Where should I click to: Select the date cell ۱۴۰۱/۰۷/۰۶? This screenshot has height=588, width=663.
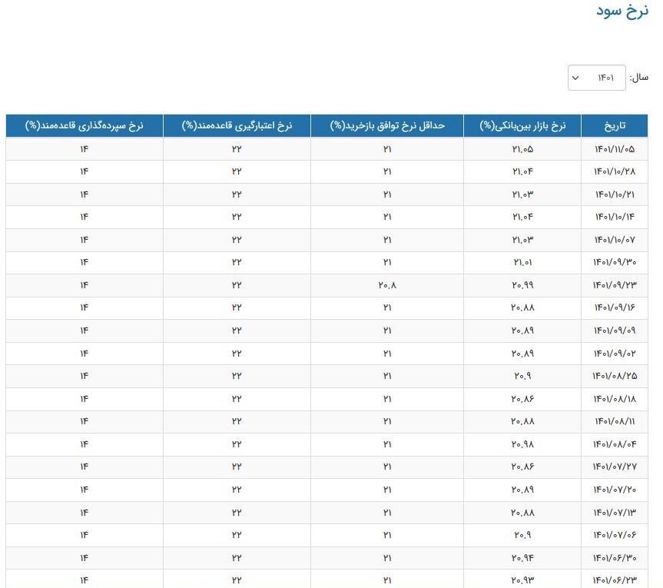[614, 535]
